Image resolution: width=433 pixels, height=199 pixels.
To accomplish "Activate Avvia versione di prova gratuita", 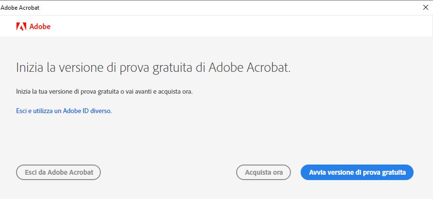I will 357,172.
